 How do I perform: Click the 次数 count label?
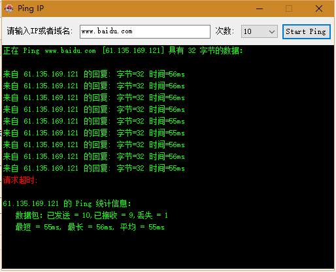[x=225, y=31]
